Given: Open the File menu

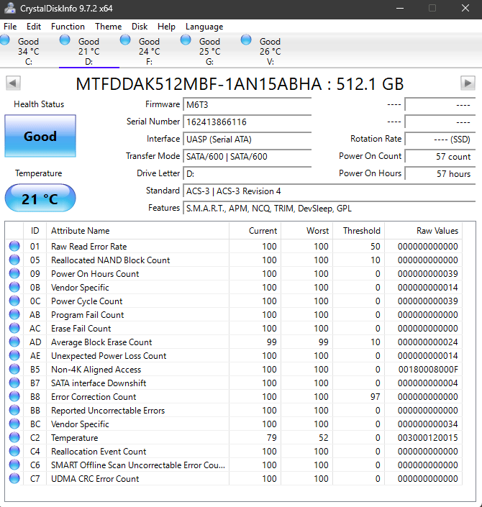Looking at the screenshot, I should click(x=10, y=27).
